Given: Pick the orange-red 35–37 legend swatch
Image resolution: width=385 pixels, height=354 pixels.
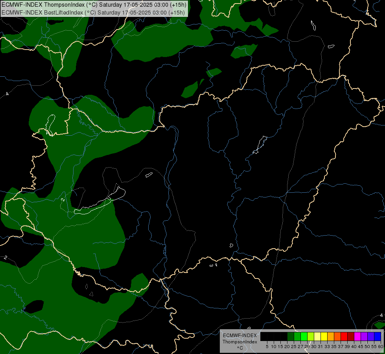Looking at the screenshot, I should pos(337,336).
